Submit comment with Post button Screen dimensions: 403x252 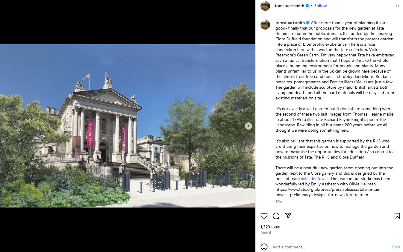(396, 247)
